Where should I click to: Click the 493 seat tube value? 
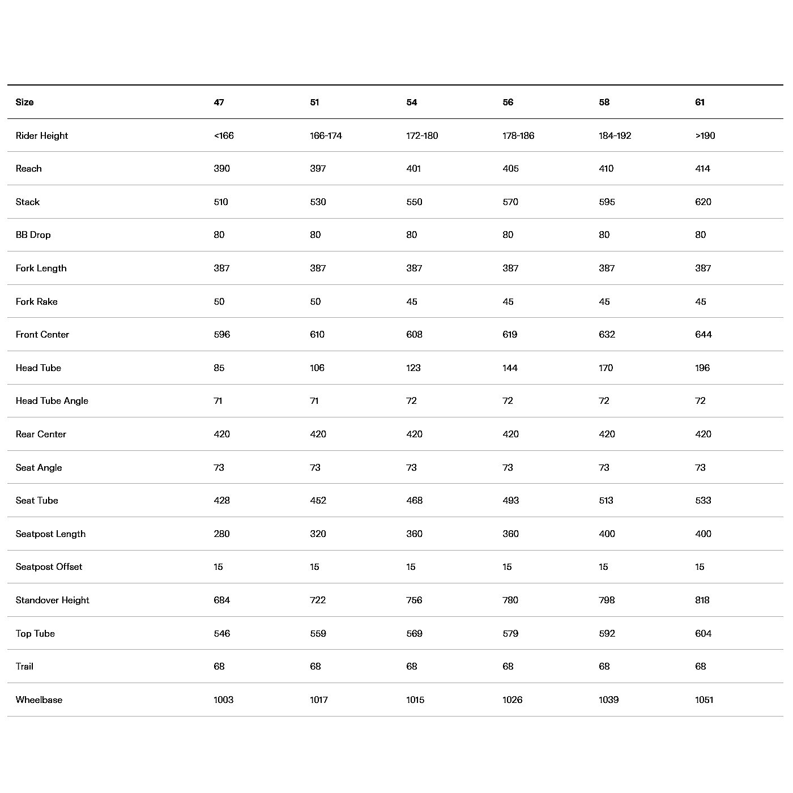(x=510, y=500)
